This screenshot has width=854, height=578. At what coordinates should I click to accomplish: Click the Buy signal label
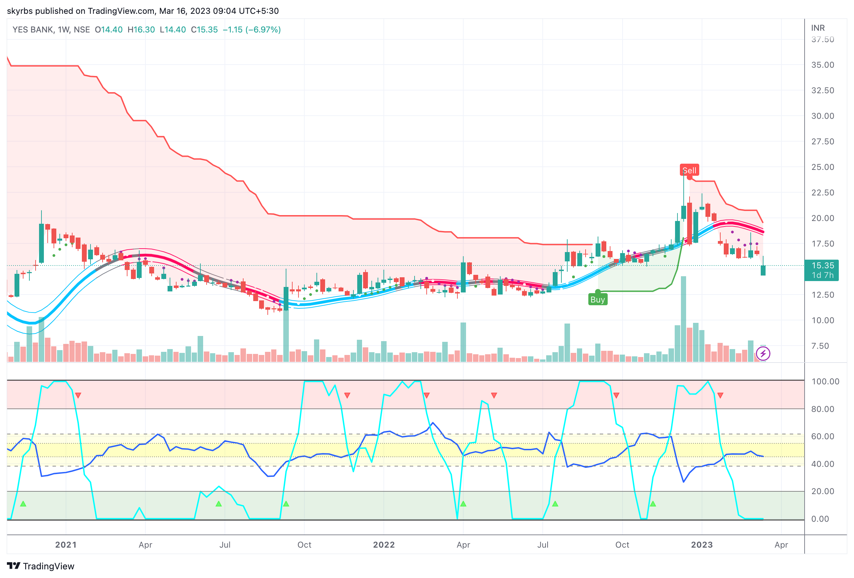598,299
